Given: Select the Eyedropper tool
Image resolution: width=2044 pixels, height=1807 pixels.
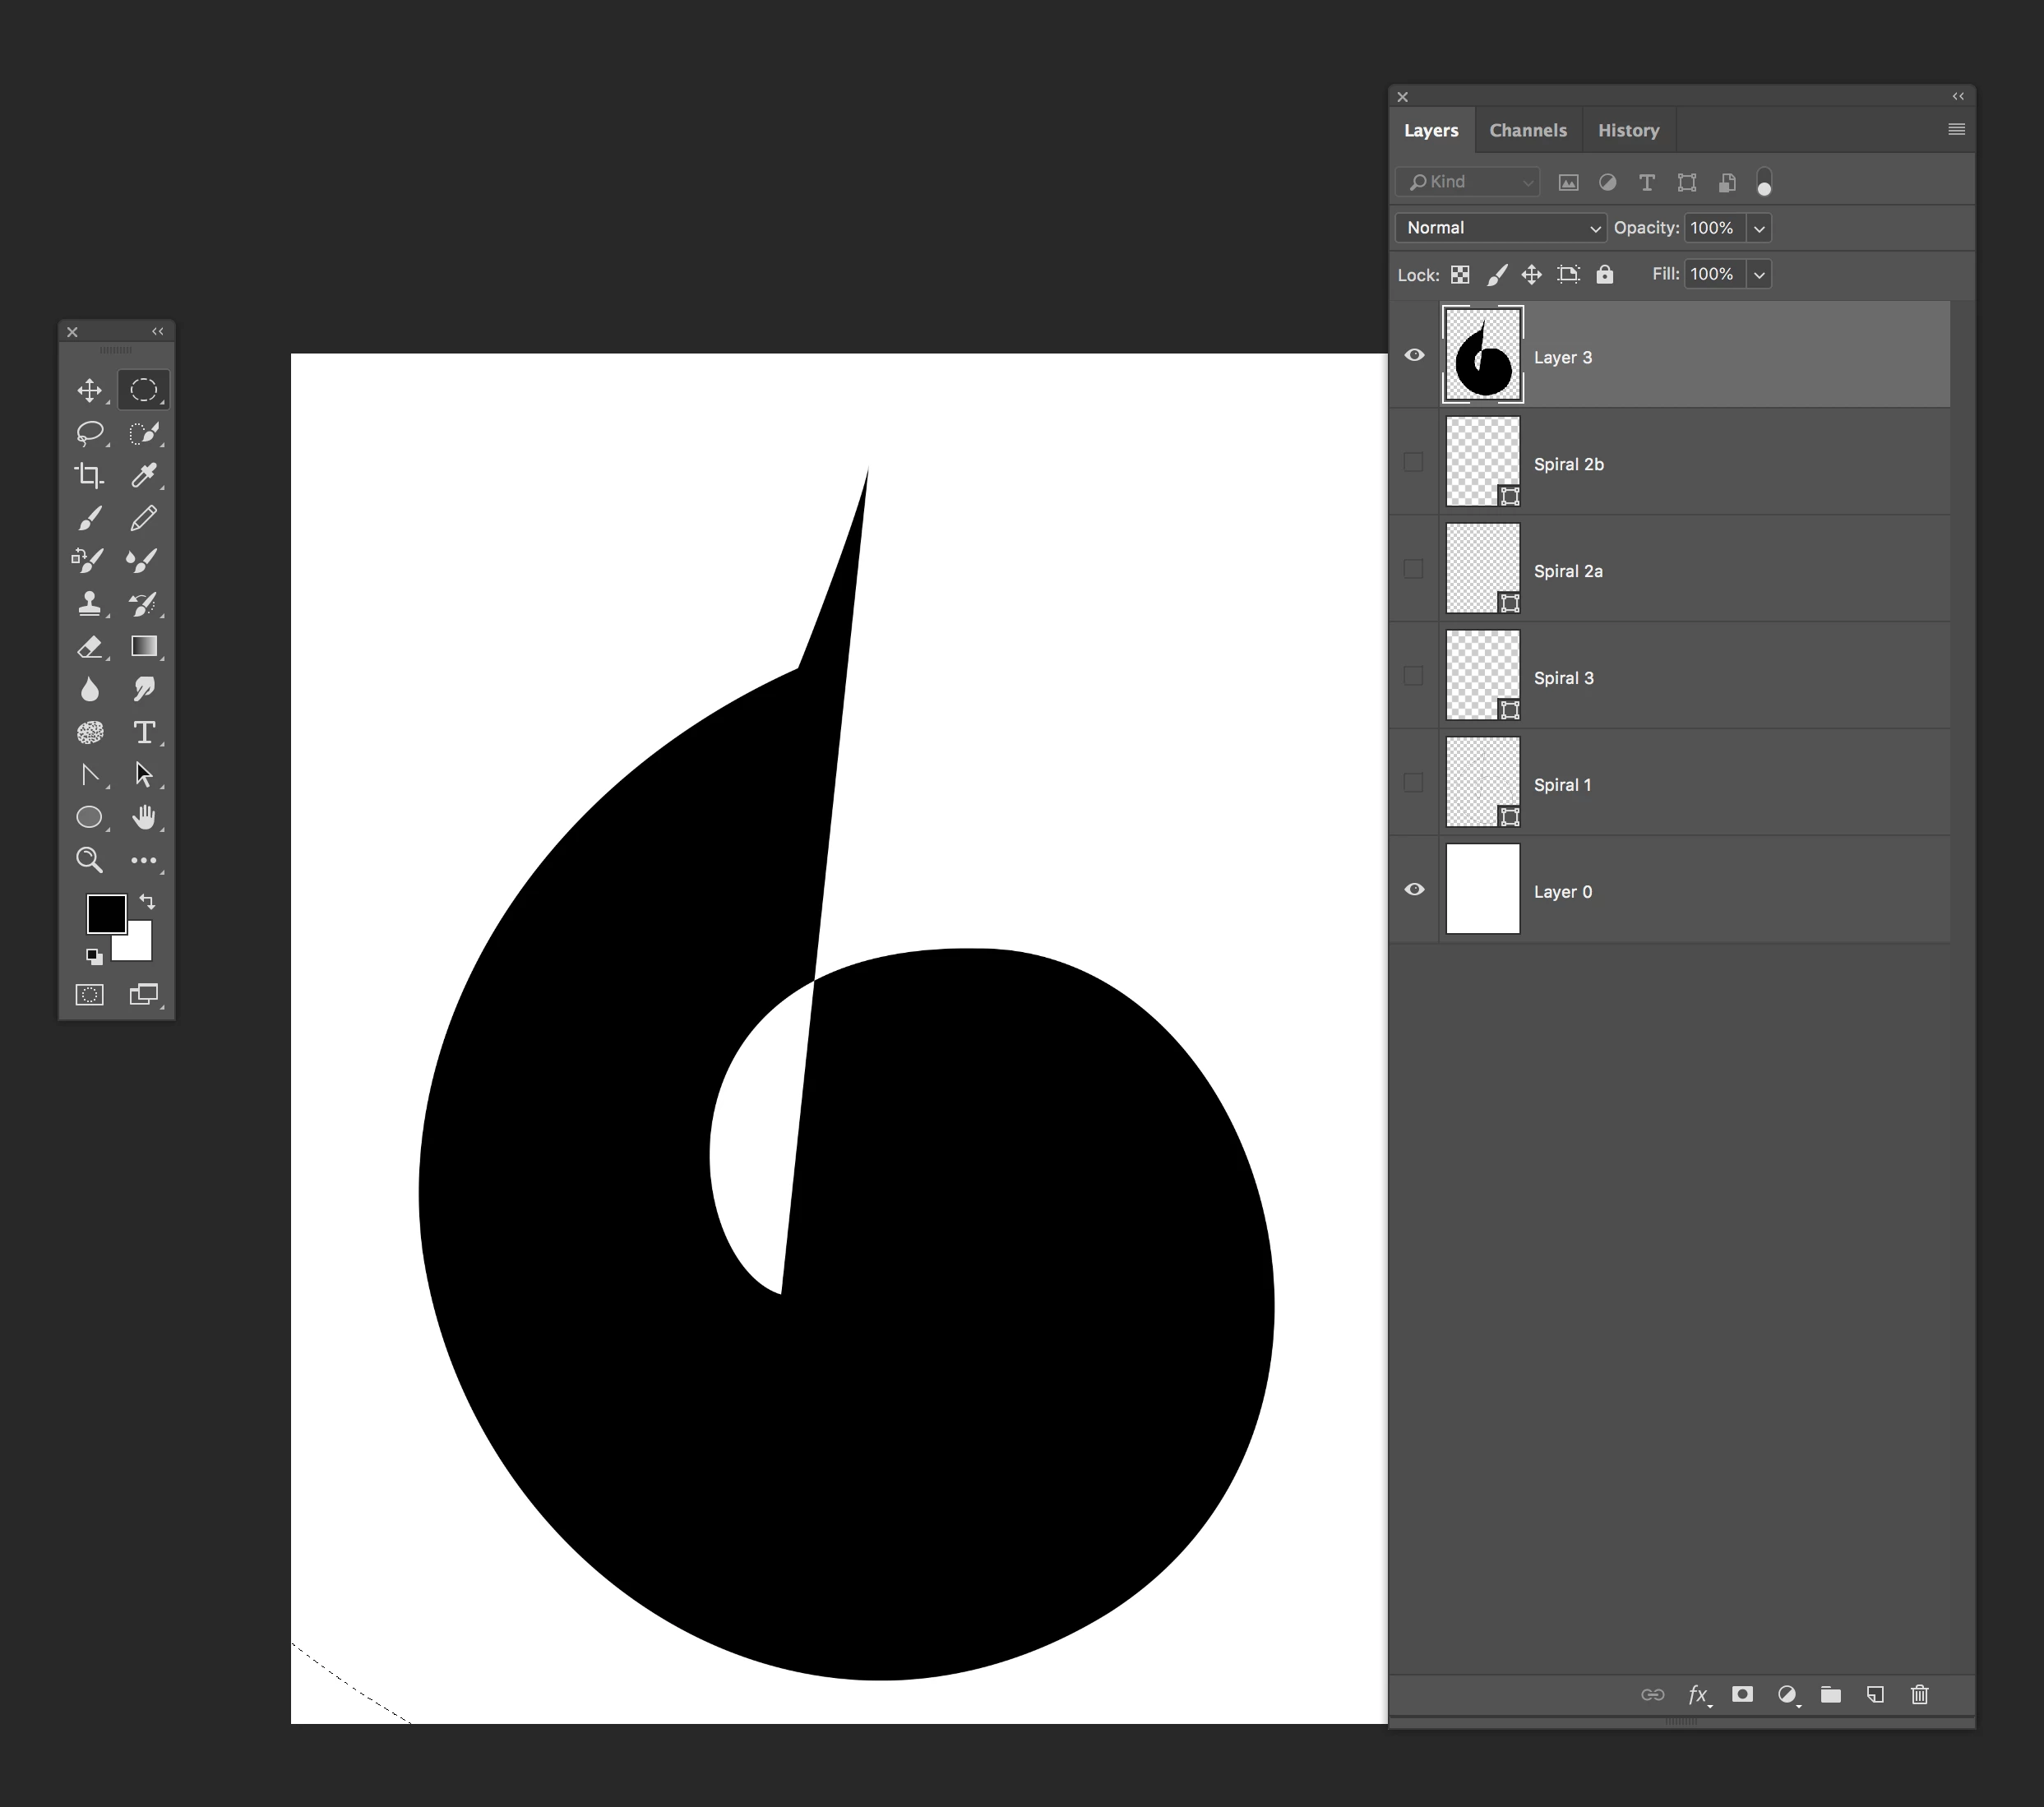Looking at the screenshot, I should pos(143,476).
